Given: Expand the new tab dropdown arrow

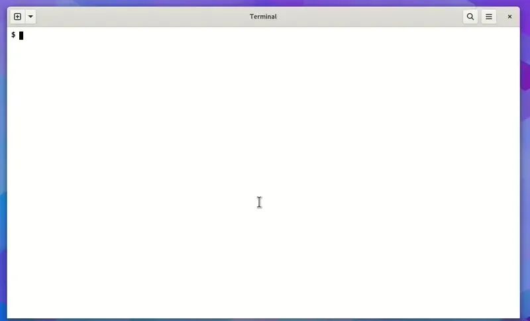Looking at the screenshot, I should [x=30, y=17].
